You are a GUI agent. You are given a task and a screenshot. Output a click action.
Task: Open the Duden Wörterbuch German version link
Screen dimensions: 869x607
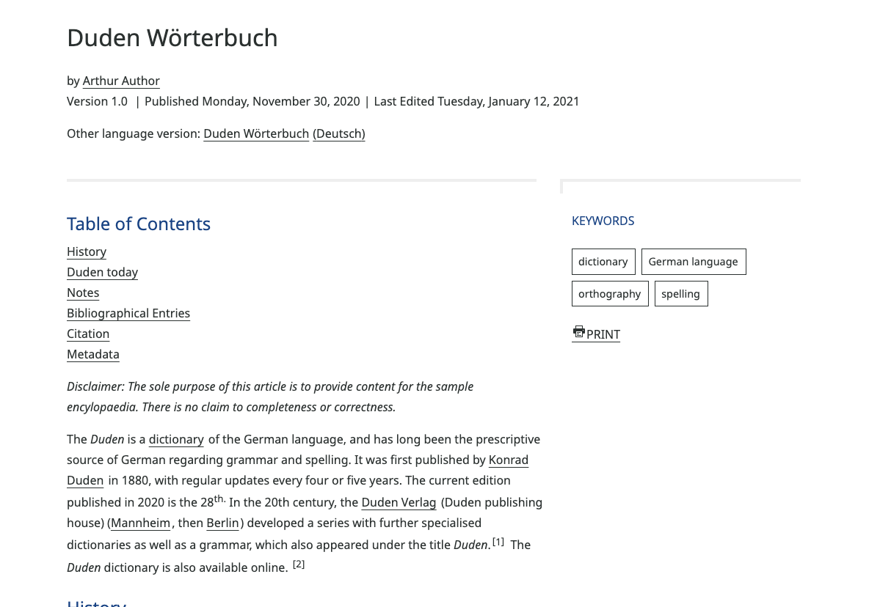tap(256, 134)
